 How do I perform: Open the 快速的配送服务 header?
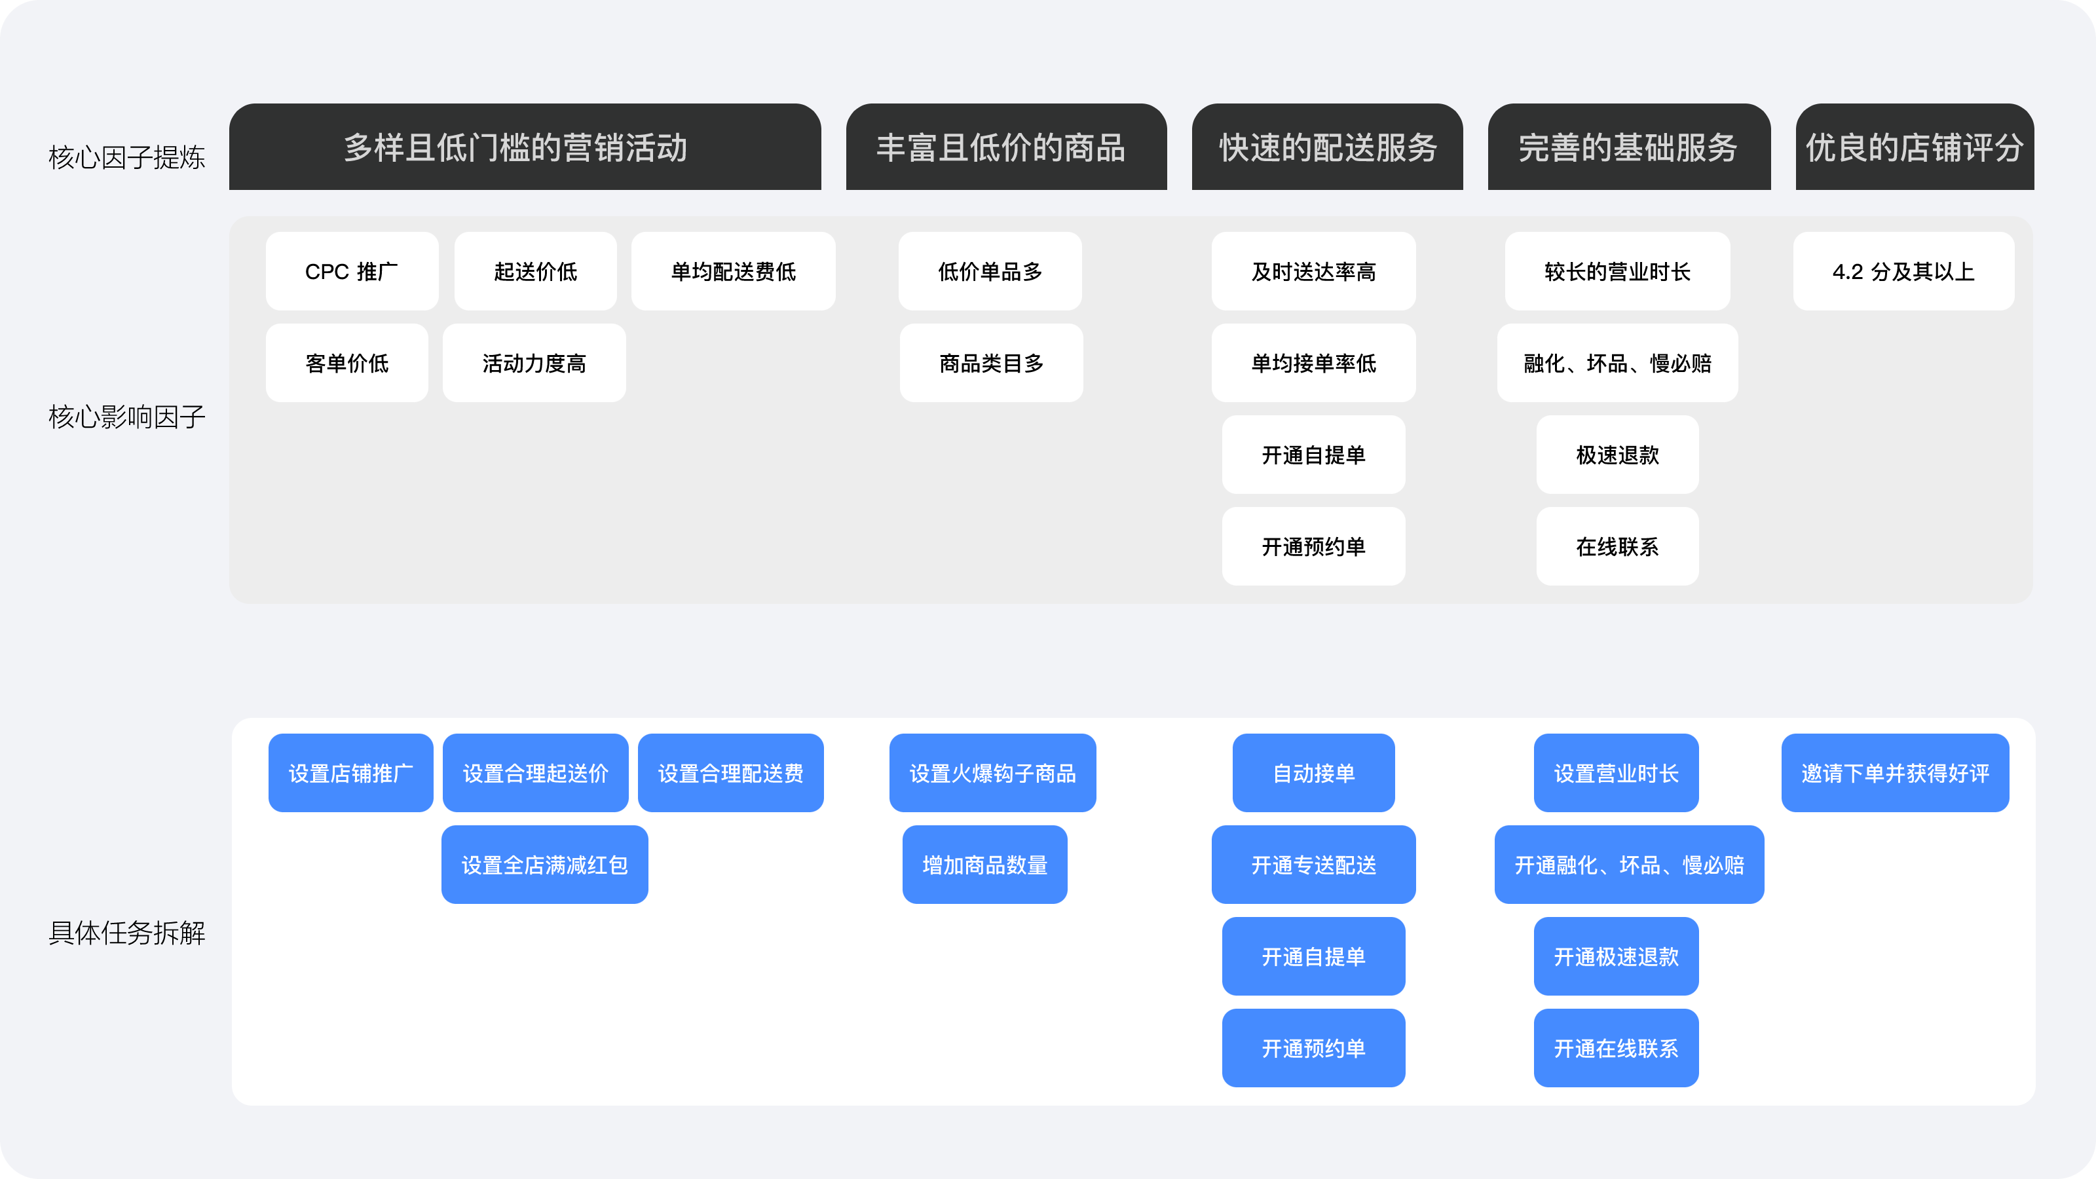click(x=1327, y=147)
